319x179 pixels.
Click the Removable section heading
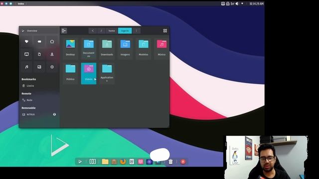pyautogui.click(x=28, y=108)
